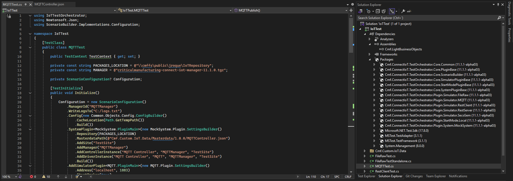Click Preview Selected Items icon

409,11
